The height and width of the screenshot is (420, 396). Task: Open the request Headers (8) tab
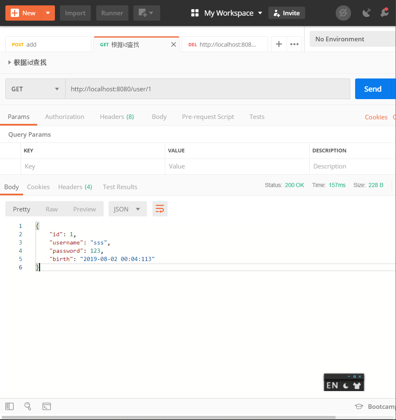coord(117,117)
